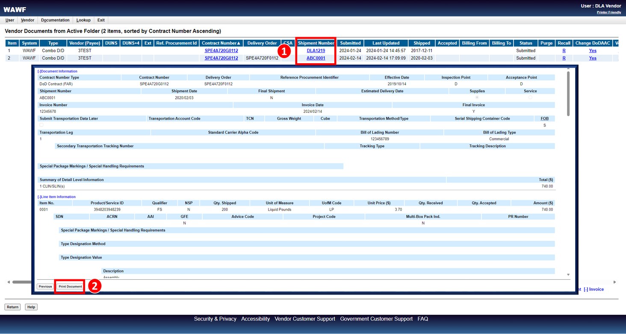Click the effective date 2019/10/14 value
This screenshot has width=626, height=334.
[396, 84]
